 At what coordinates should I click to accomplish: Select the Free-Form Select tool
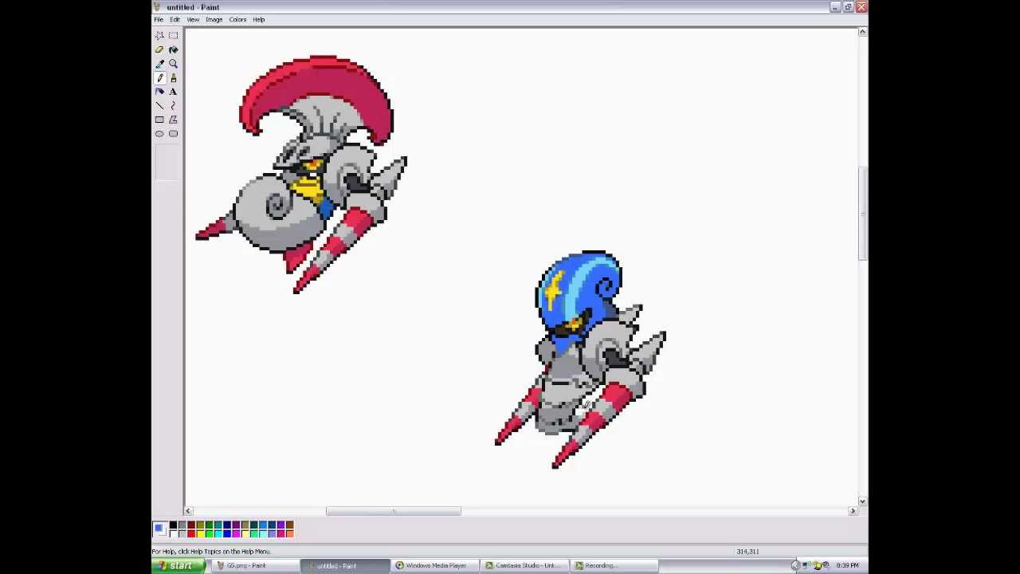[x=159, y=36]
